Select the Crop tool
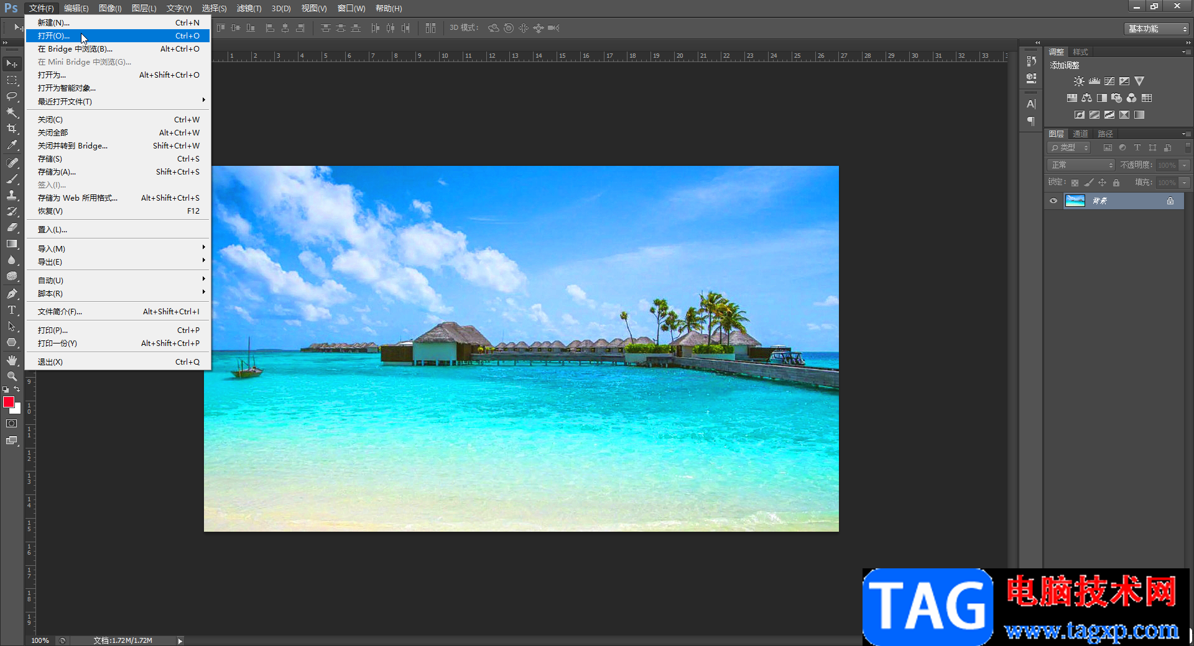 pos(12,129)
